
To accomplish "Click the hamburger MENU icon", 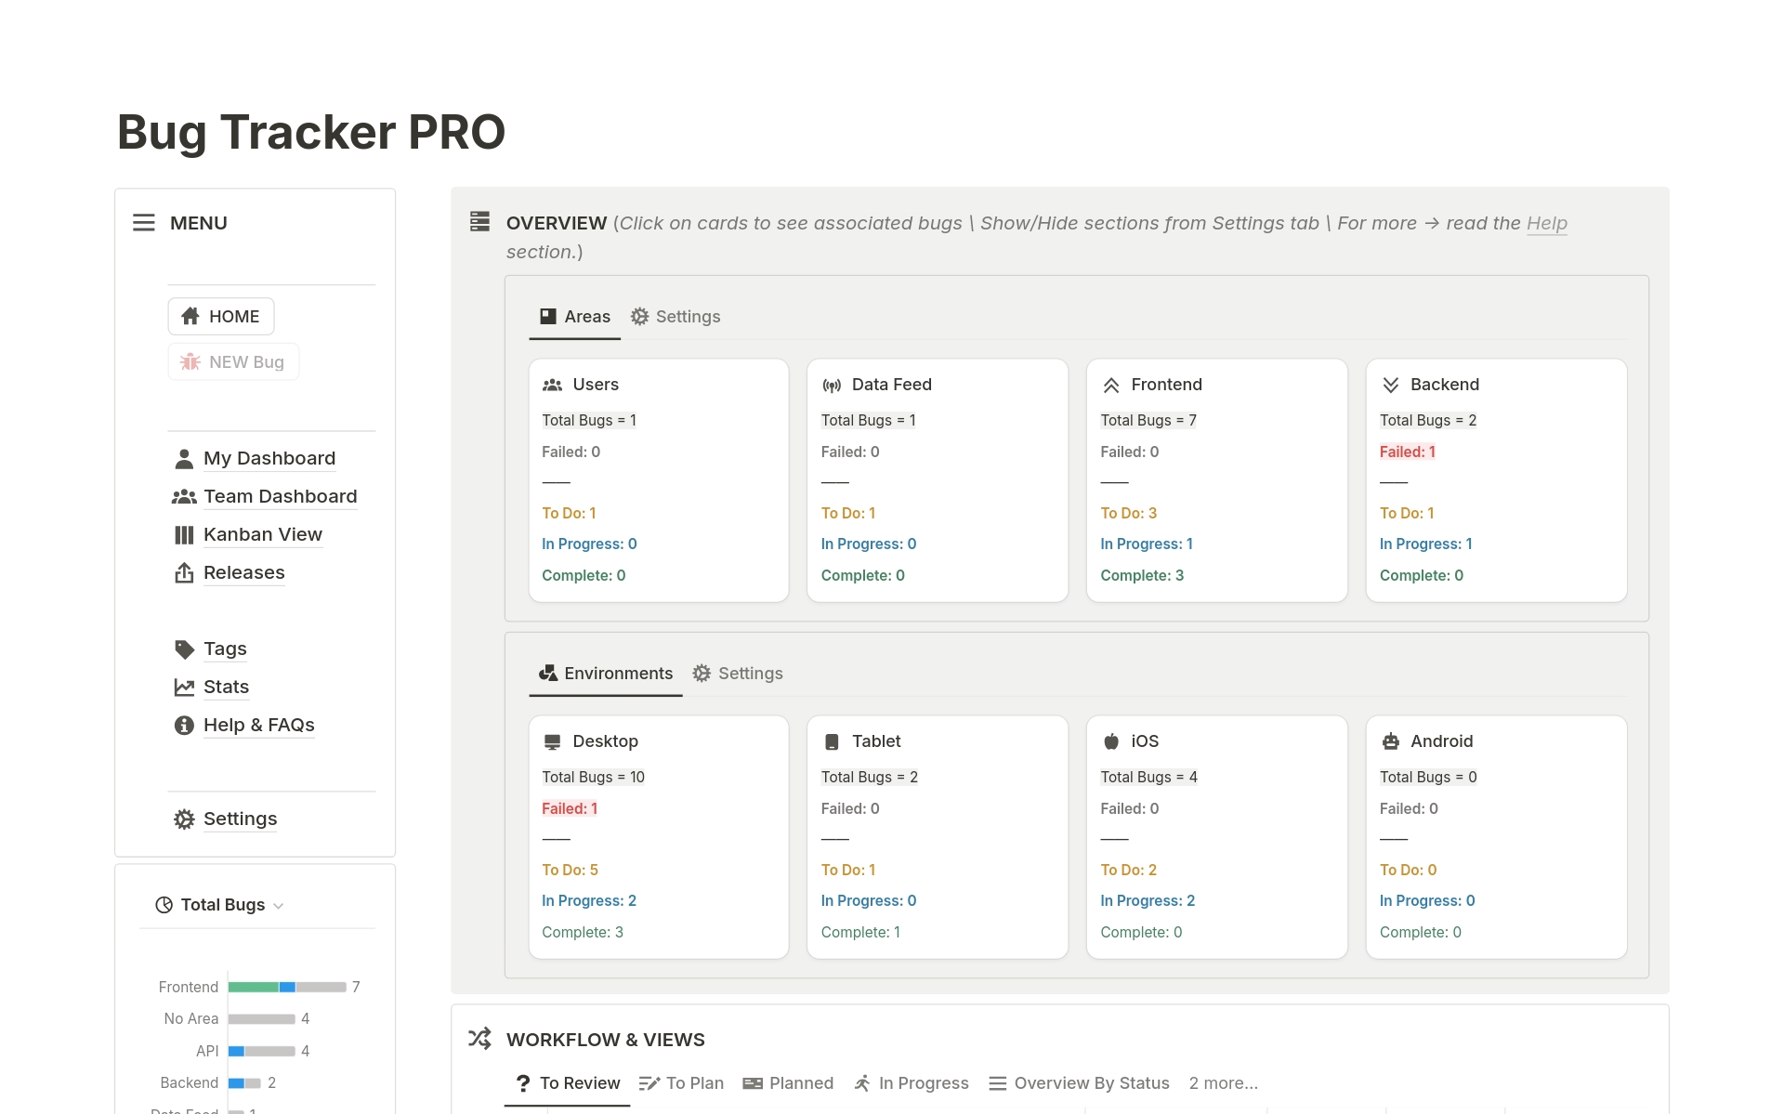I will point(144,223).
